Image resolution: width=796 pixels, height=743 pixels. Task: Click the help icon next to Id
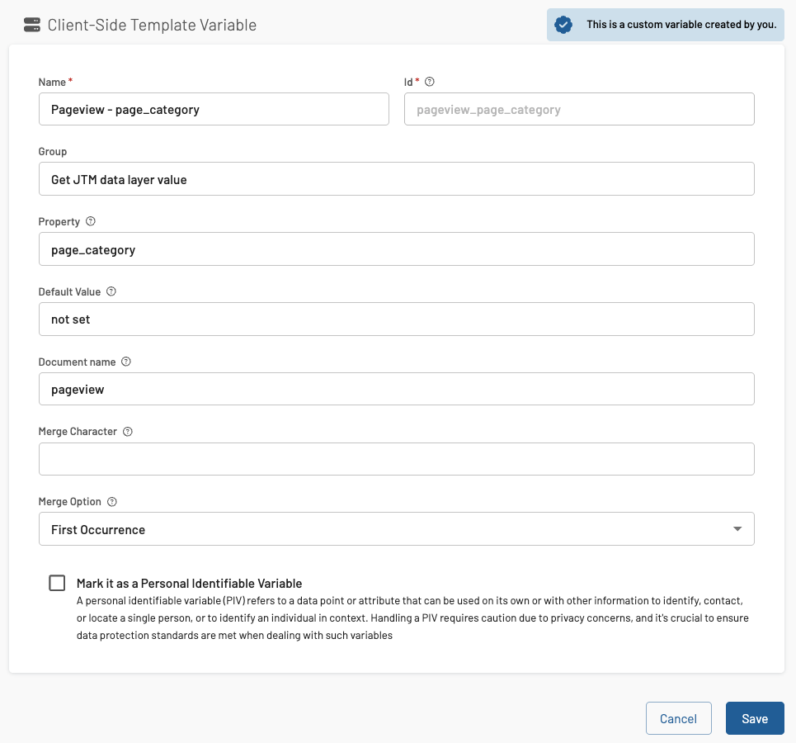[430, 82]
